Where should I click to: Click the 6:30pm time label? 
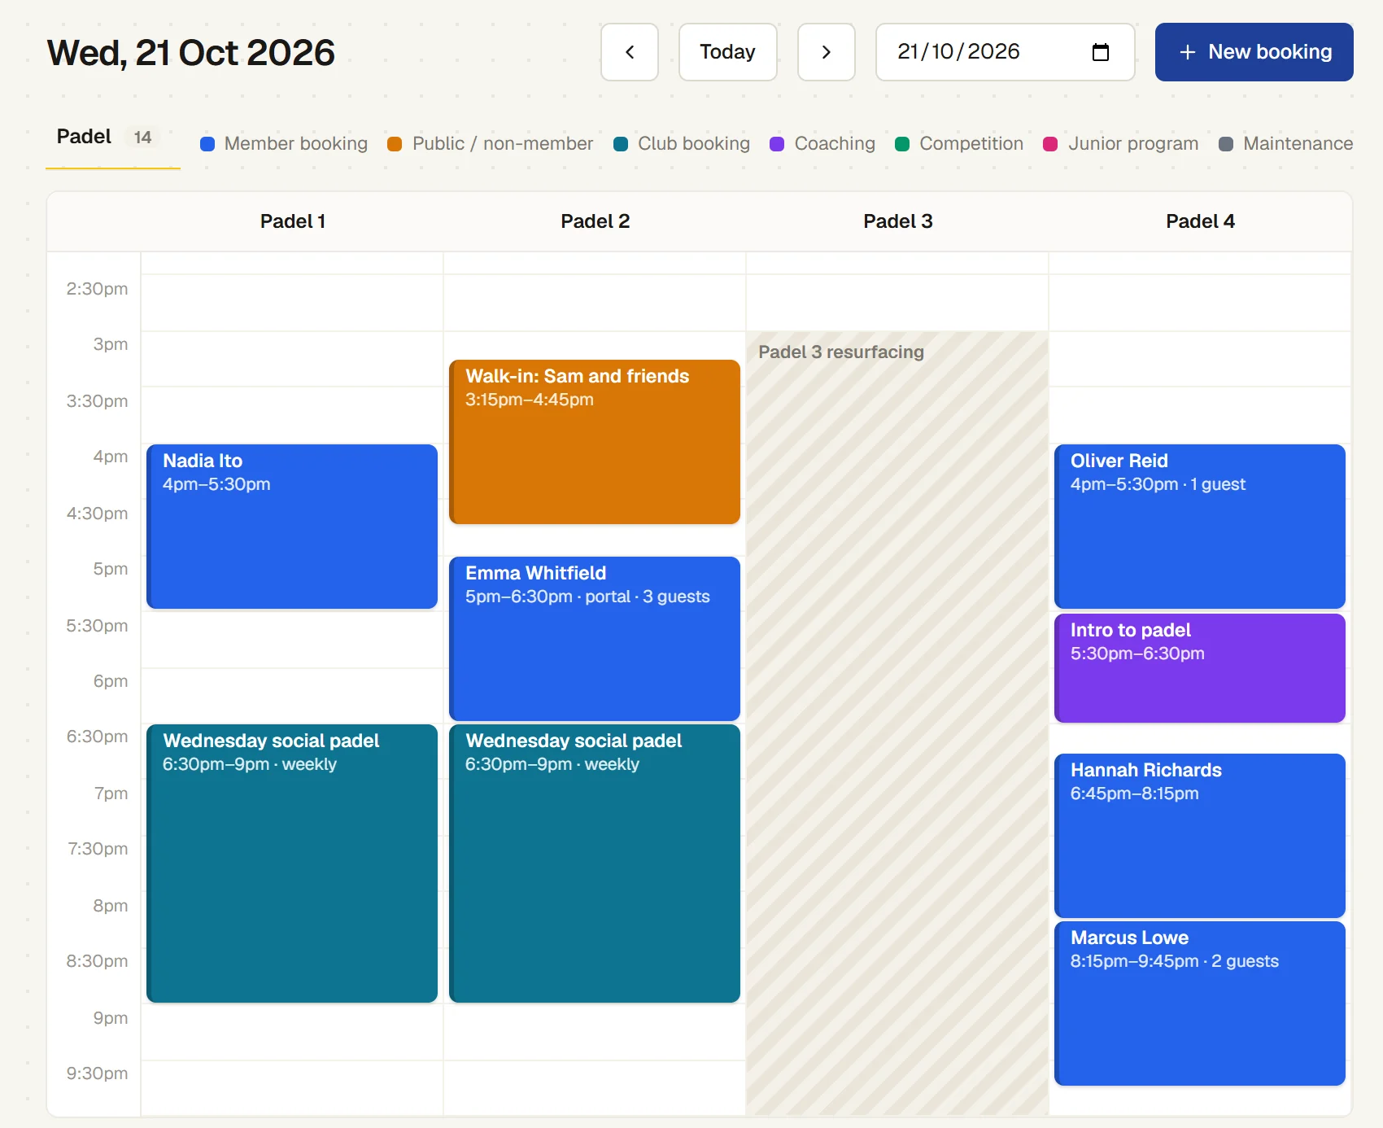coord(97,737)
